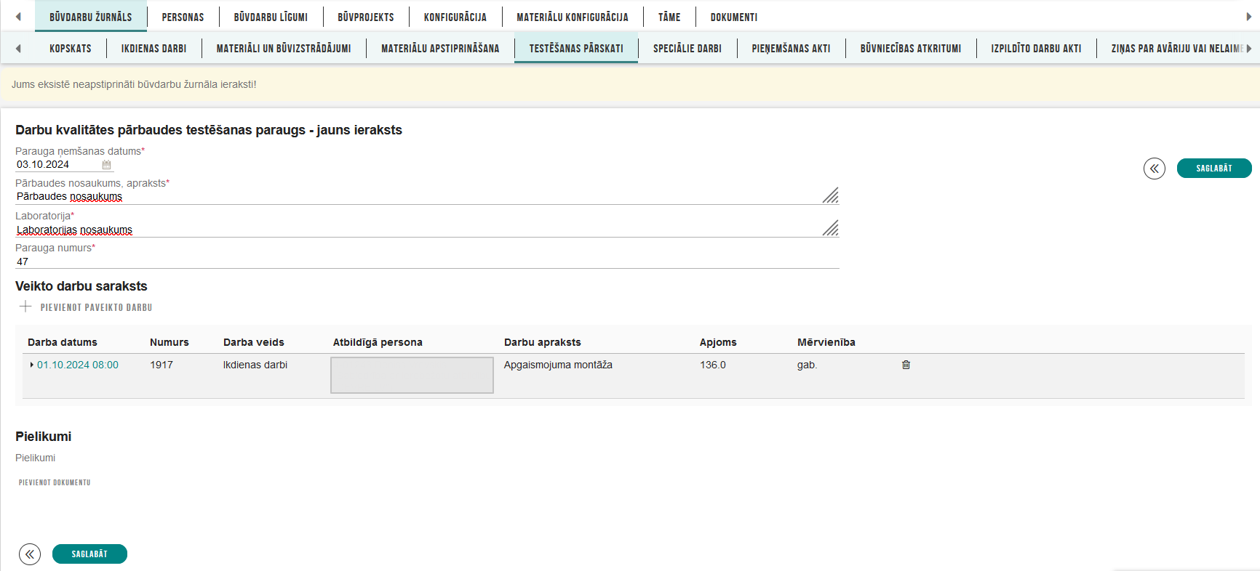1260x571 pixels.
Task: Click the sample date field 03.10.2024
Action: (x=58, y=165)
